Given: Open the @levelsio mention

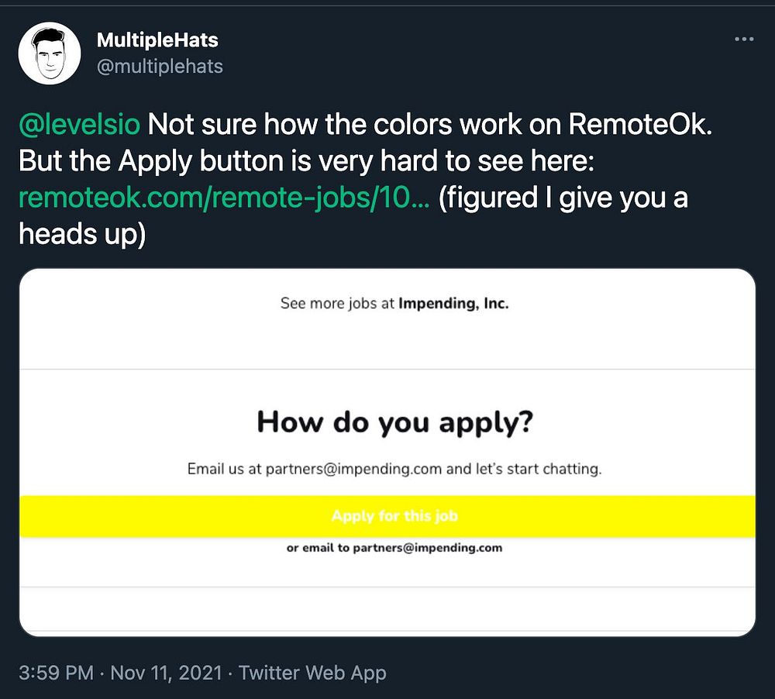Looking at the screenshot, I should [x=79, y=123].
